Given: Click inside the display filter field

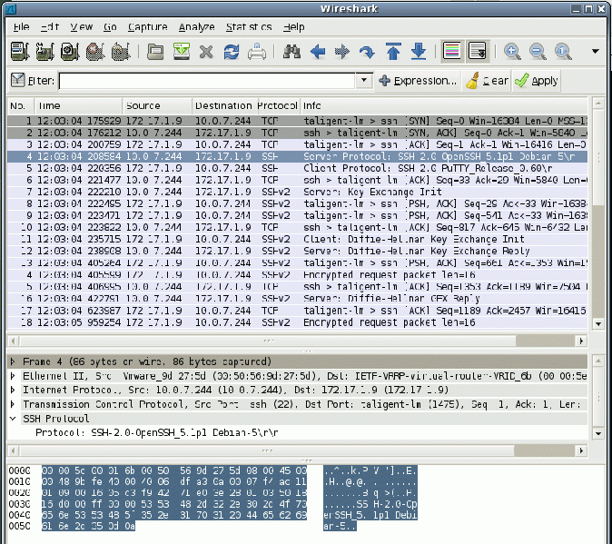Looking at the screenshot, I should pyautogui.click(x=207, y=81).
